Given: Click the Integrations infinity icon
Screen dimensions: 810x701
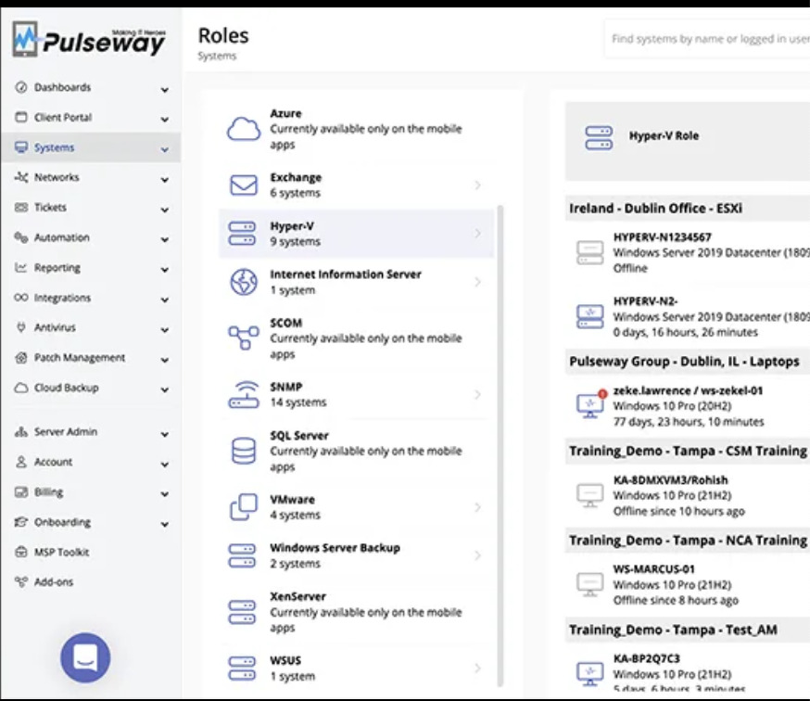Looking at the screenshot, I should pos(20,298).
